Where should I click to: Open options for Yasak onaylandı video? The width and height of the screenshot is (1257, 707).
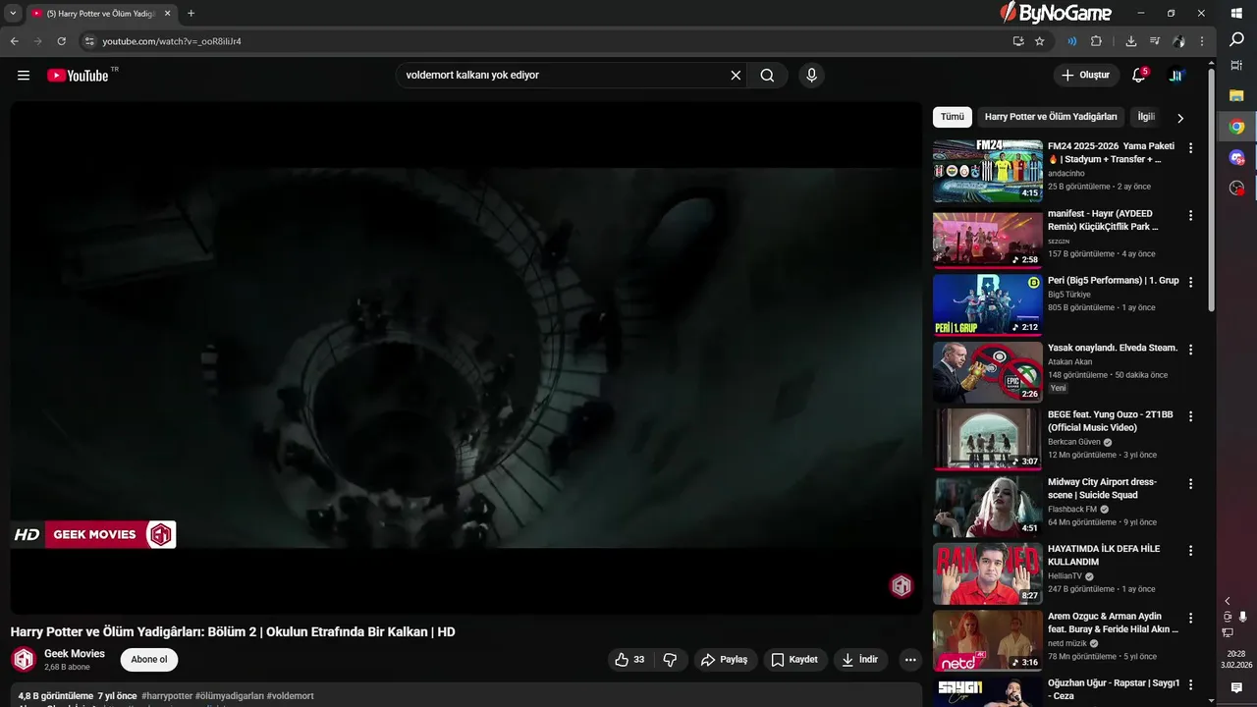(x=1191, y=350)
